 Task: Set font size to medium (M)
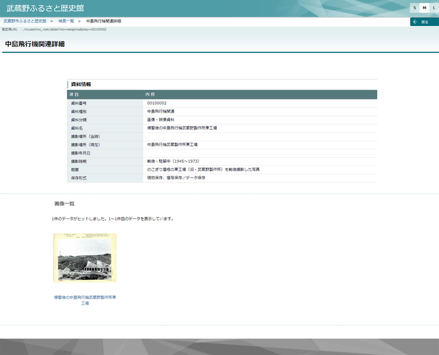point(424,8)
